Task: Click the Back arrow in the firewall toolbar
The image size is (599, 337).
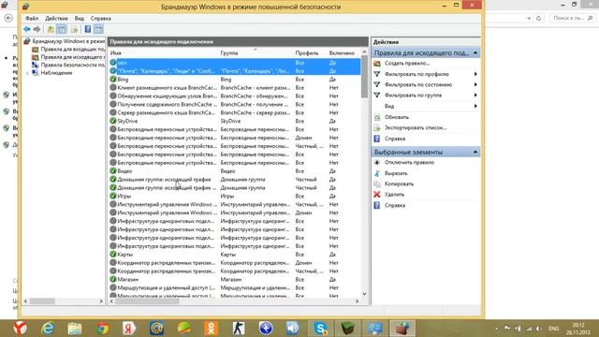Action: pos(27,29)
